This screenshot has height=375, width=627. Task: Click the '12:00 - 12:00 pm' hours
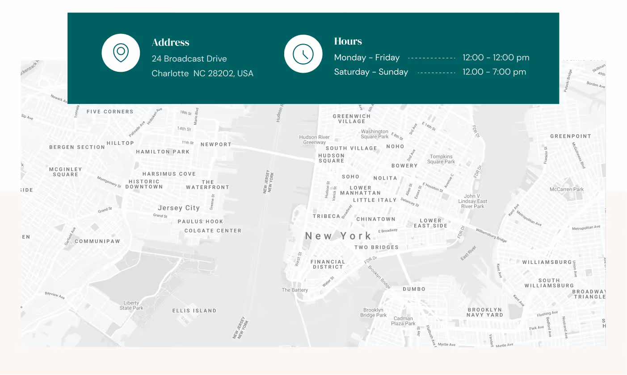(496, 58)
